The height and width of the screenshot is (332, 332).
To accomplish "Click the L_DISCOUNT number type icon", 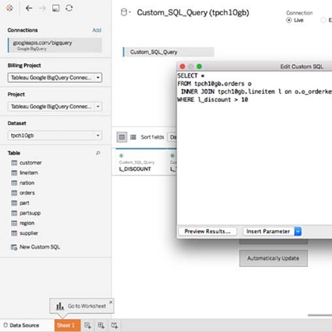I will [x=121, y=156].
